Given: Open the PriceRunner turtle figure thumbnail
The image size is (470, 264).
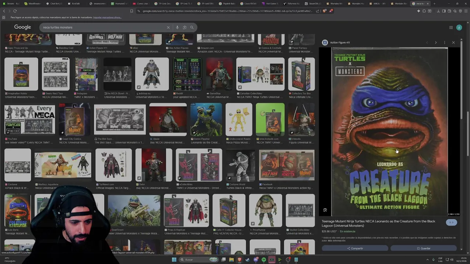Looking at the screenshot, I should 265,210.
